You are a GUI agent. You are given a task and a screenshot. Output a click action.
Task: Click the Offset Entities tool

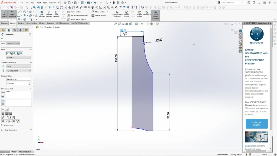(56, 14)
